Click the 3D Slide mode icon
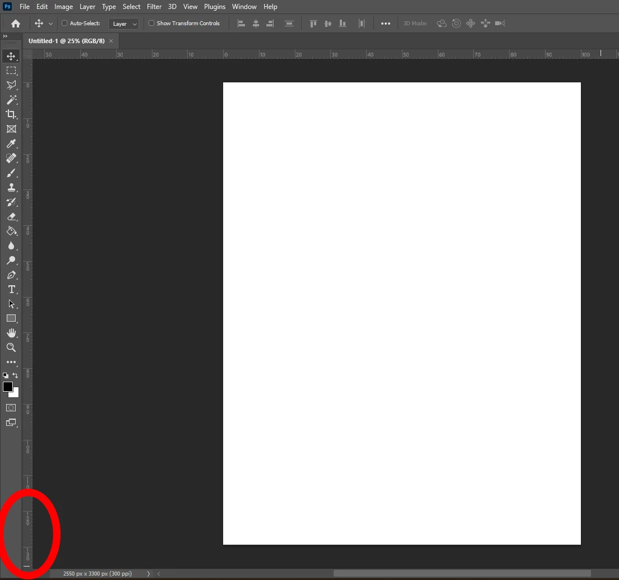The width and height of the screenshot is (619, 580). tap(485, 24)
